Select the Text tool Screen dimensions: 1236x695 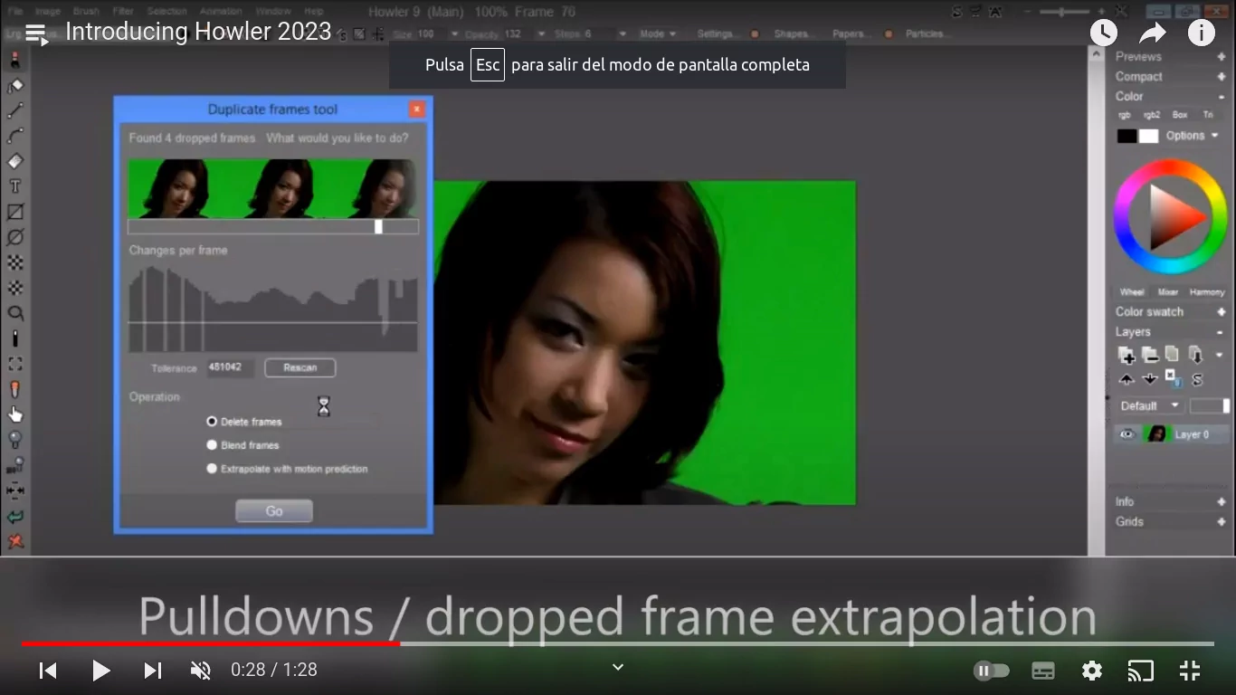point(15,186)
